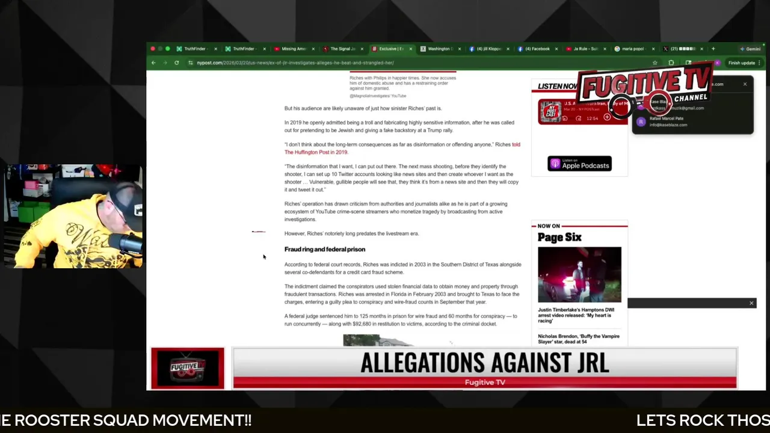Viewport: 770px width, 433px height.
Task: Close the Exclusive article tab
Action: tap(411, 49)
